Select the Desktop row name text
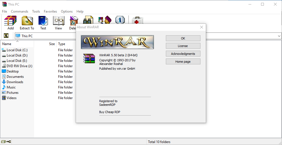282x145 pixels. [13, 71]
